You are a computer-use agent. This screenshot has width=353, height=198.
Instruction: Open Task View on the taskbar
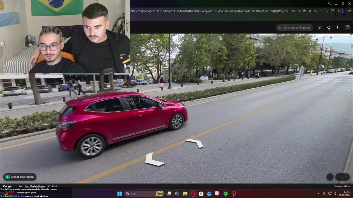pos(169,194)
